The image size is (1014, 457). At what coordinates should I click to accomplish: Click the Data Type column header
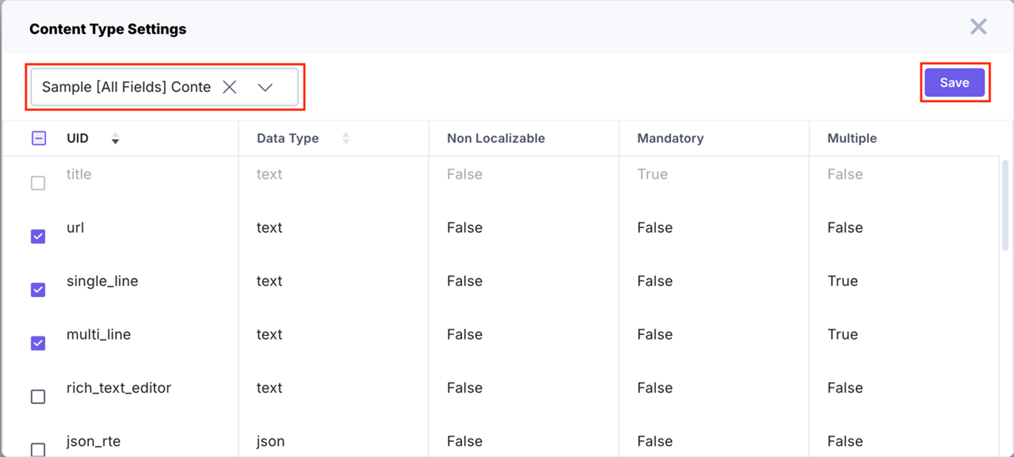click(x=288, y=138)
